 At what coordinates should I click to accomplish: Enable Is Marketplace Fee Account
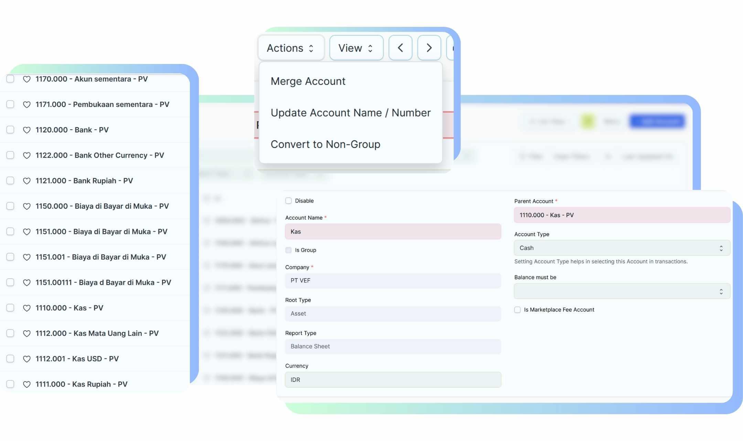tap(517, 310)
